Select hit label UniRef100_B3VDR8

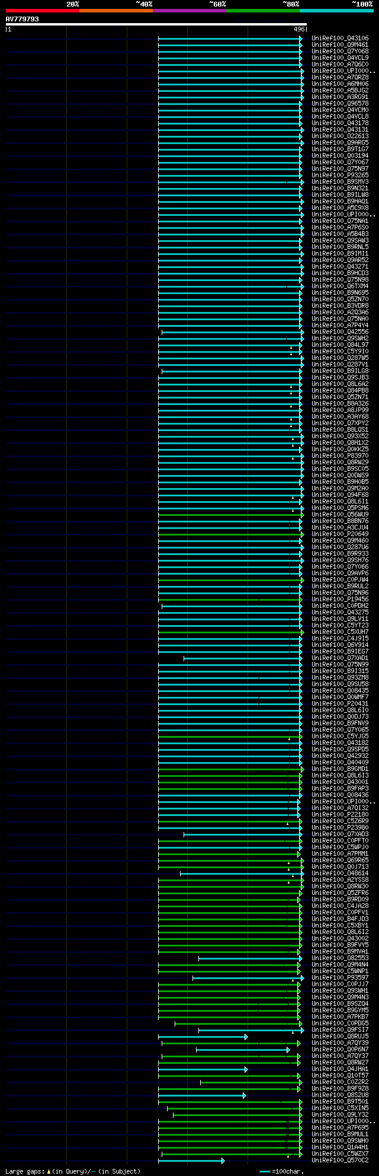[340, 306]
